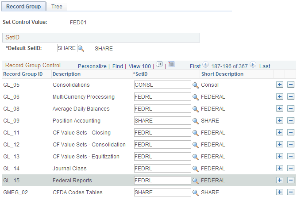Remove the GMEG_02 CFDA Codes Tables row
Screen dimensions: 297x200
(x=290, y=192)
